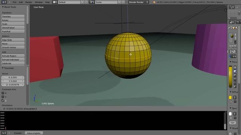The height and width of the screenshot is (135, 241).
Task: Toggle the X constraint axis checkbox
Action: (x=3, y=93)
